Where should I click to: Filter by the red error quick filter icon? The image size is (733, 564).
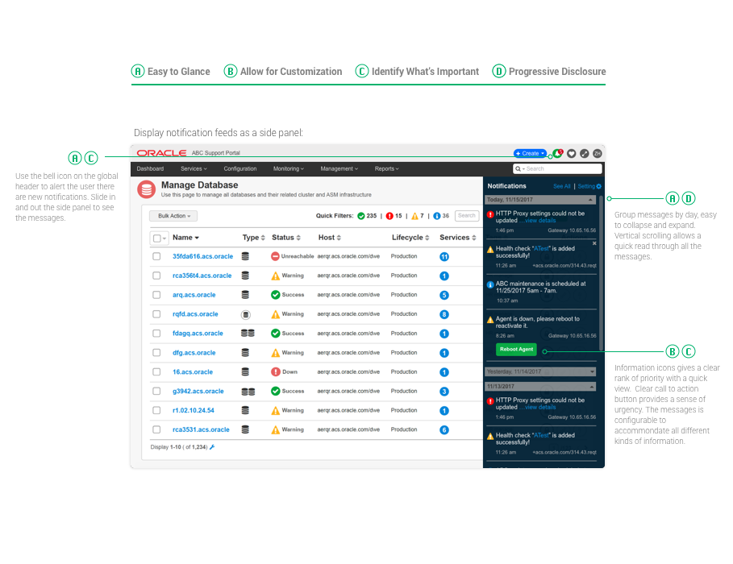coord(389,216)
